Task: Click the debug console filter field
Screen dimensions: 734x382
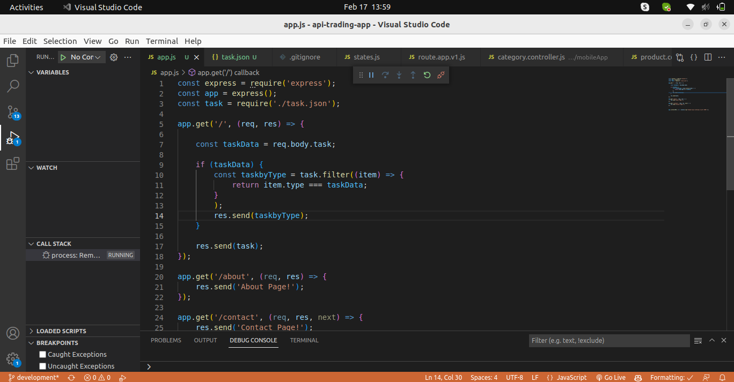Action: [x=608, y=341]
